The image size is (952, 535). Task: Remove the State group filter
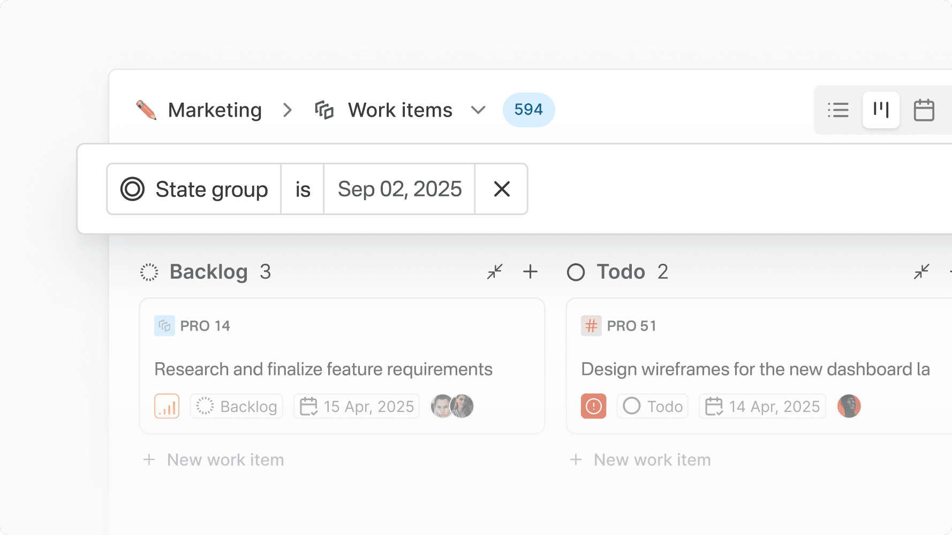pos(501,189)
